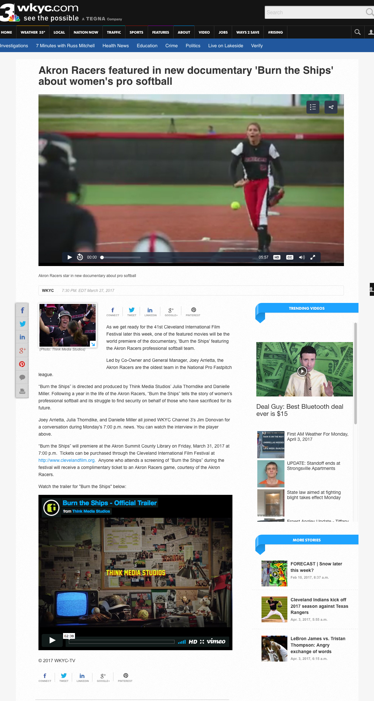Click the Vimeo logo on the trailer
The height and width of the screenshot is (701, 374).
[216, 641]
